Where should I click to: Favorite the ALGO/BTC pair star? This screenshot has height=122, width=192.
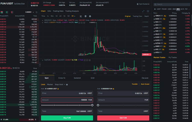154,37
